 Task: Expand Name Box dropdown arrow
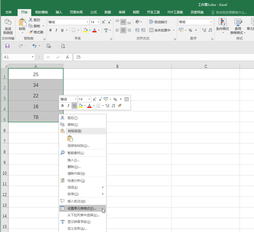click(x=33, y=57)
